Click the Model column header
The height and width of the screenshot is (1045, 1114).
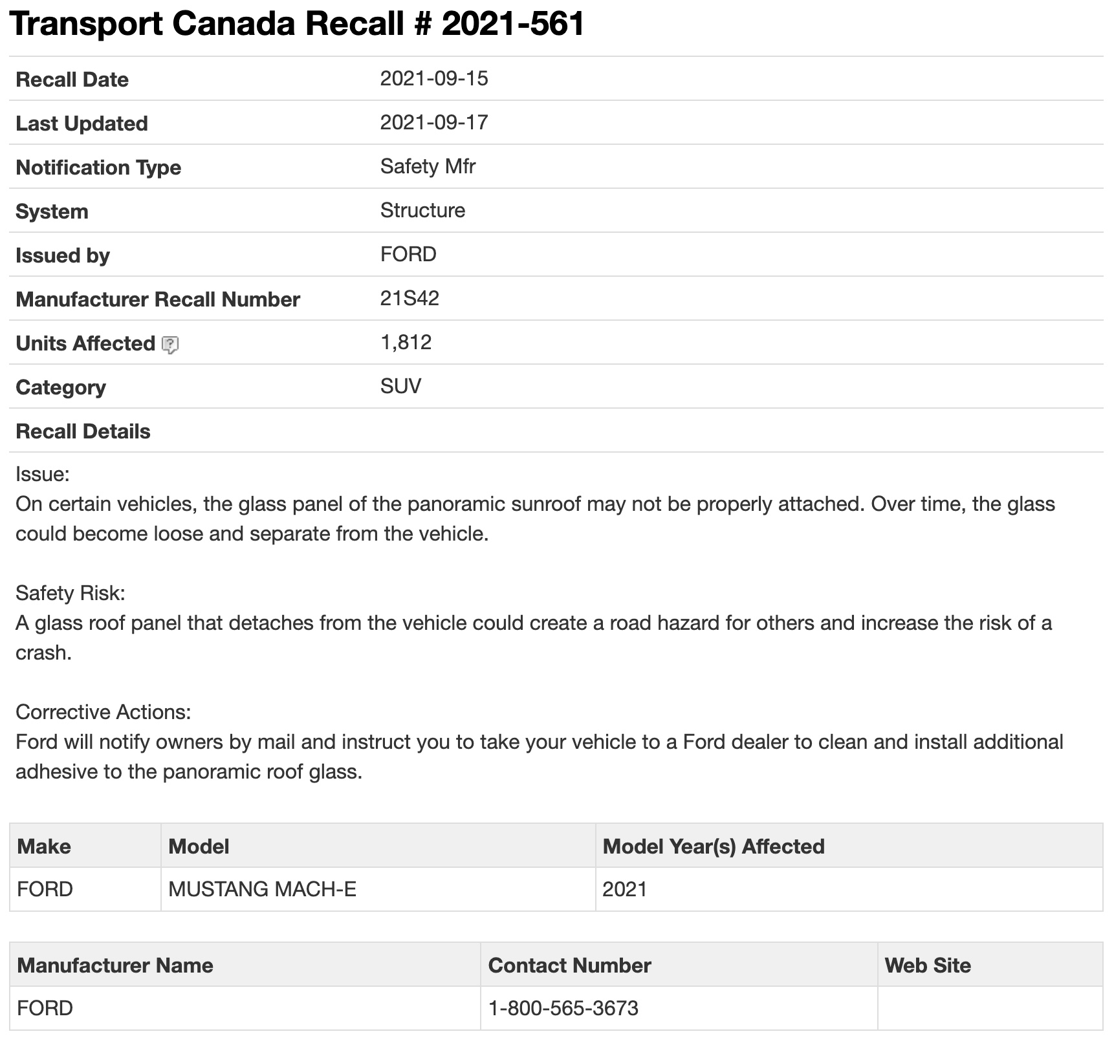[x=199, y=846]
